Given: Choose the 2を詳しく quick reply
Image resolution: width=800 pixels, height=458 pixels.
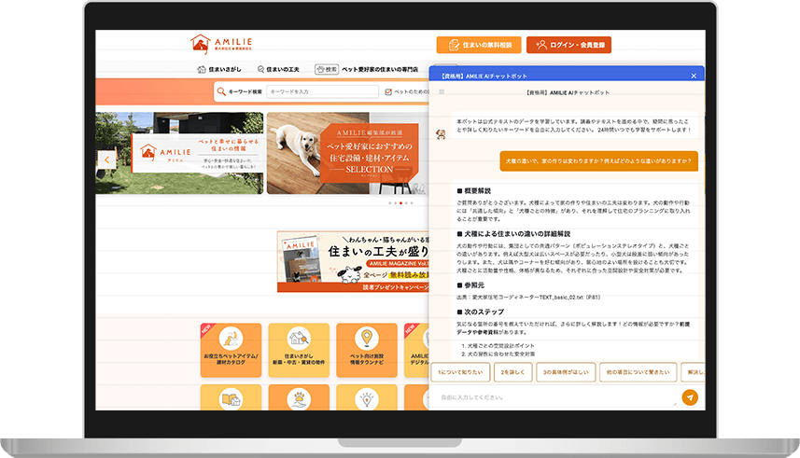Looking at the screenshot, I should (x=512, y=372).
